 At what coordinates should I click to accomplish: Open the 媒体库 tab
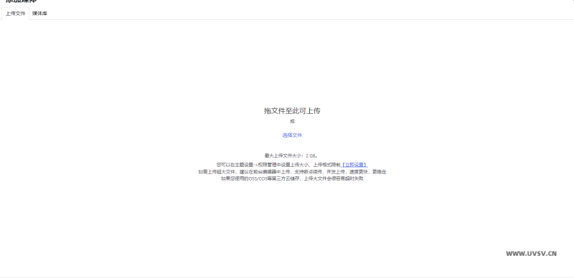39,14
